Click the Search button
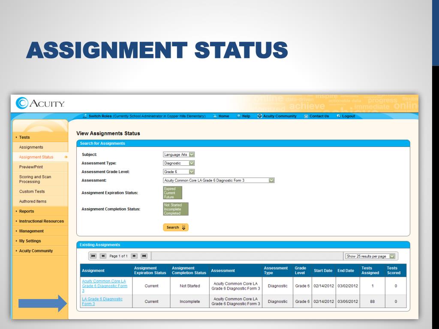This screenshot has width=439, height=329. pos(176,227)
